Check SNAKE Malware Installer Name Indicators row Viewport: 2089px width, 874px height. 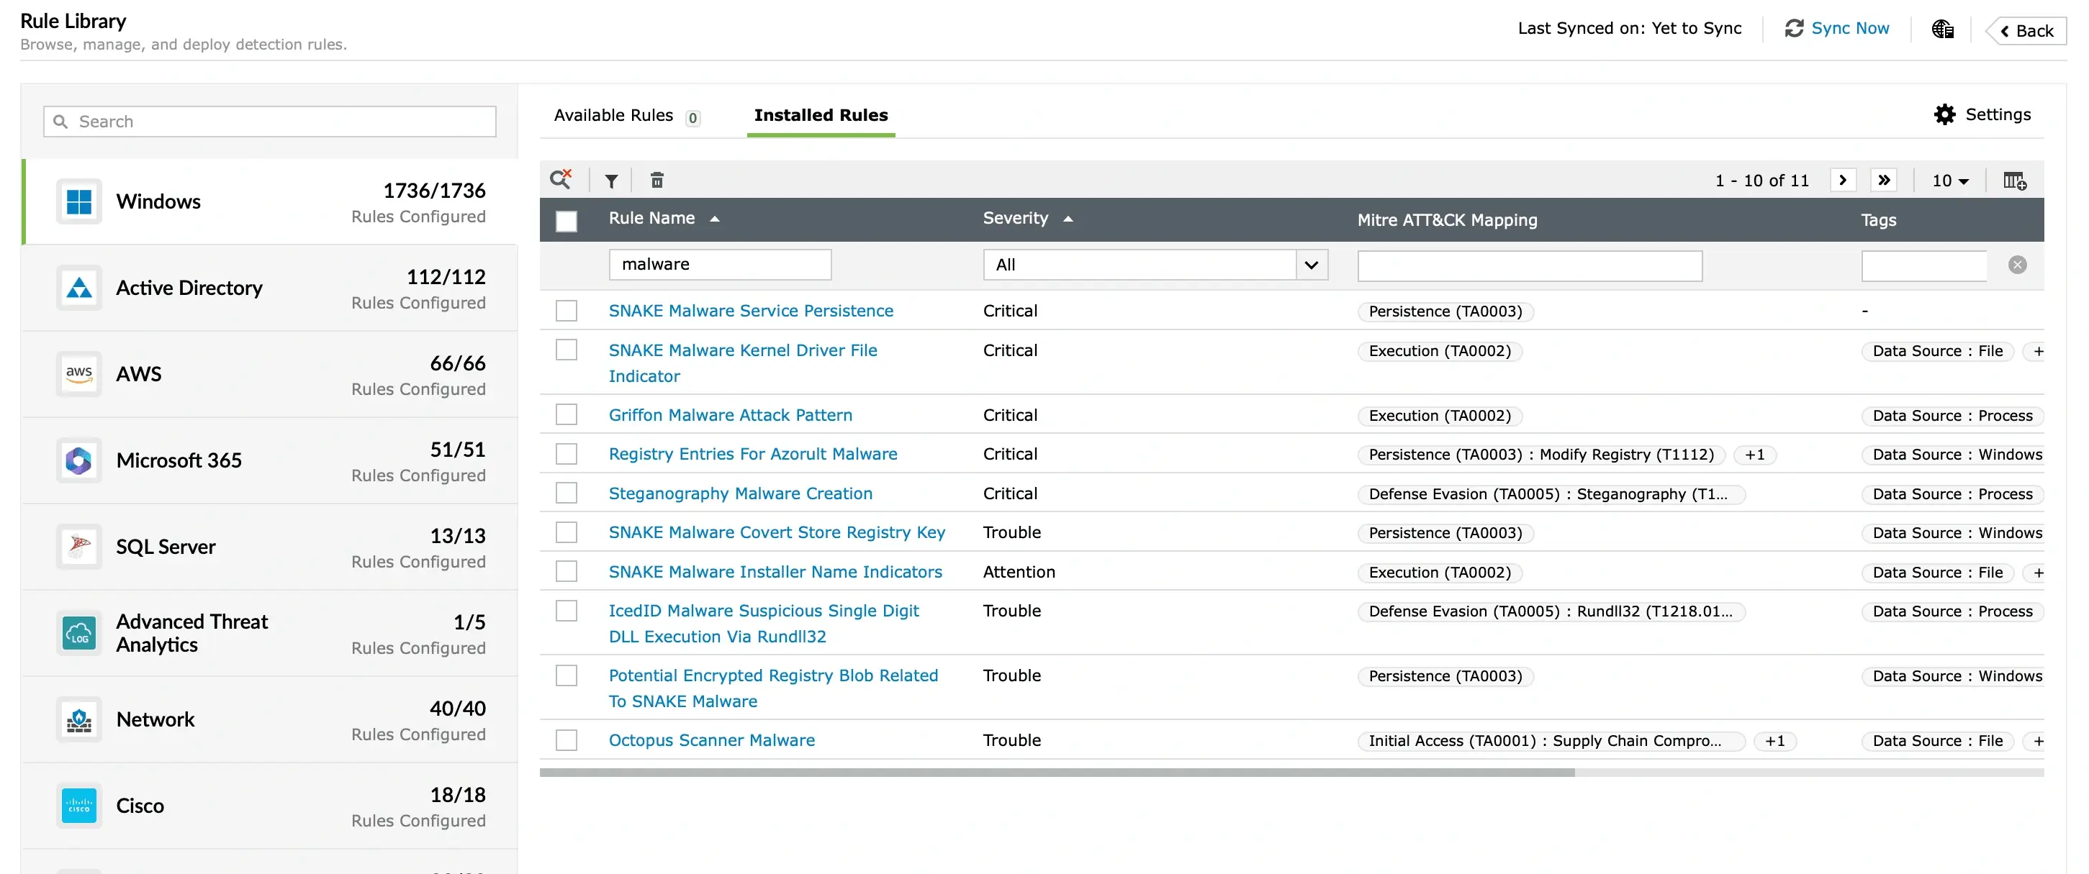[x=566, y=572]
